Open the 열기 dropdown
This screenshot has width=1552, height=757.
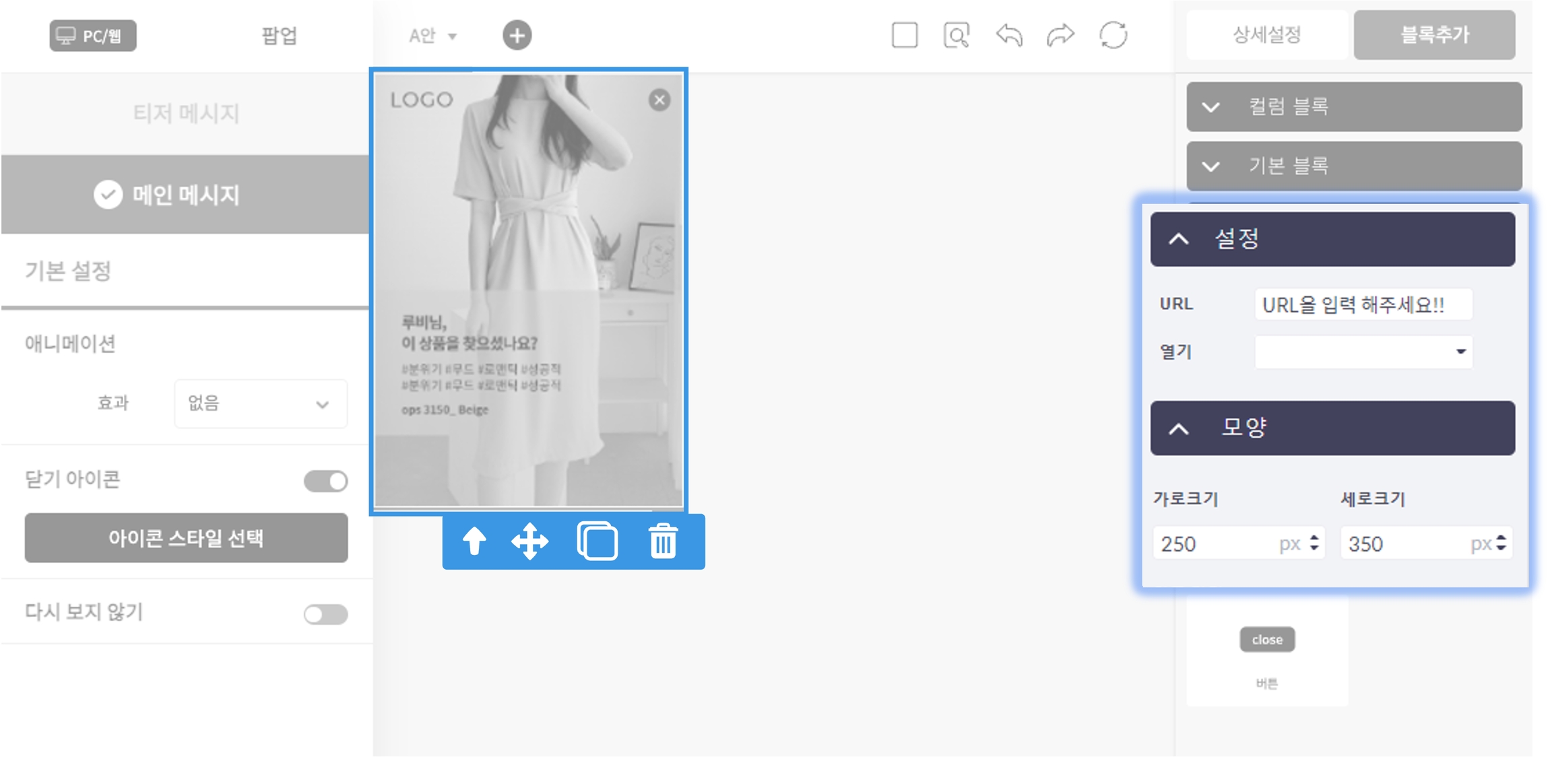click(x=1363, y=352)
